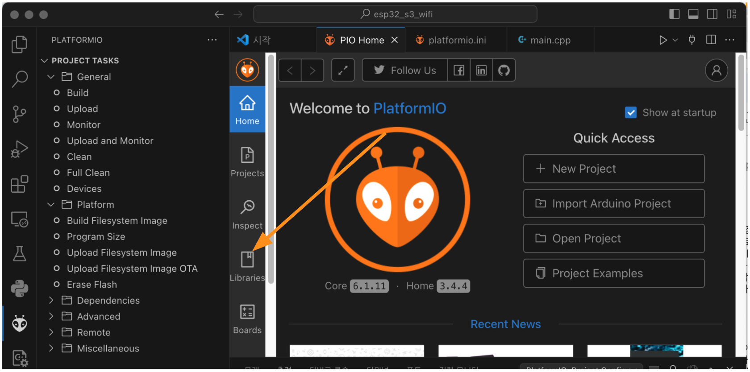
Task: Open the PlatformIO link in welcome heading
Action: [409, 108]
